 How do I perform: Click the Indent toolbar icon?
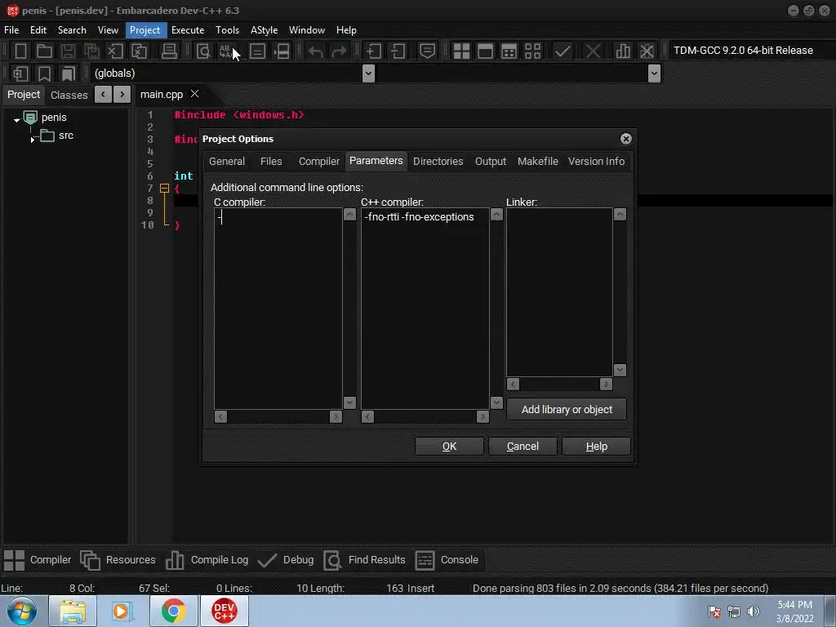[x=374, y=51]
